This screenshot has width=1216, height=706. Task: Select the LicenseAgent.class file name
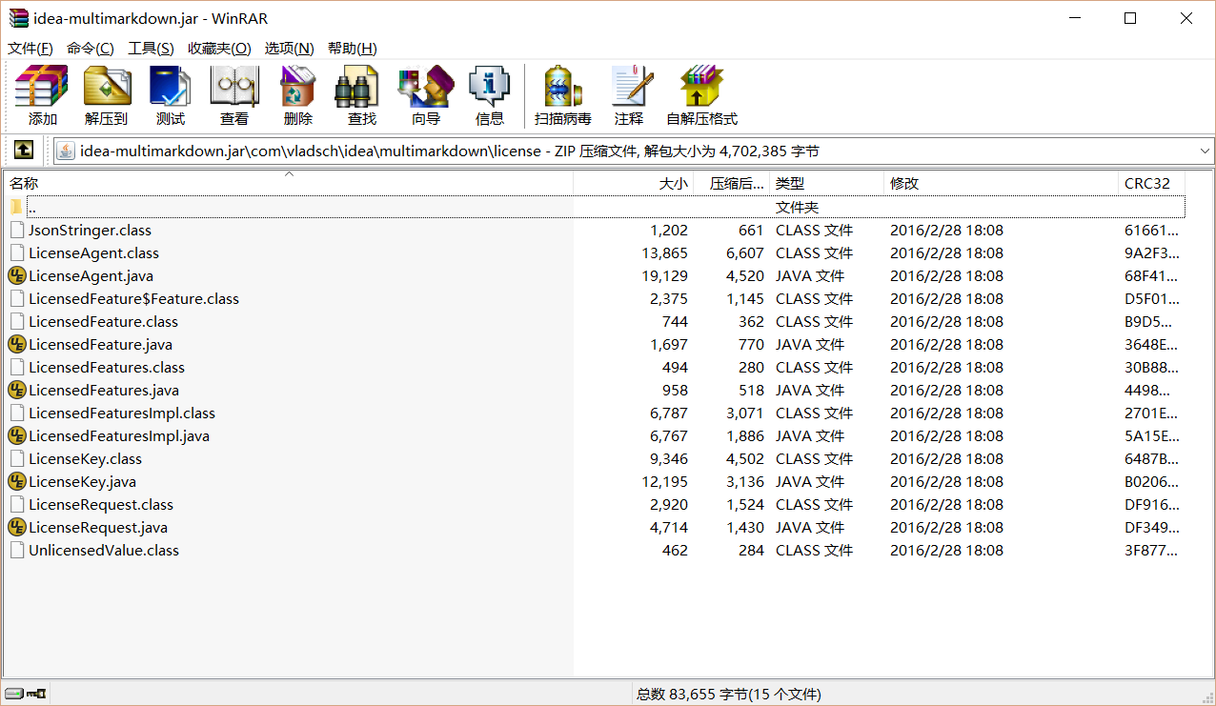point(93,253)
